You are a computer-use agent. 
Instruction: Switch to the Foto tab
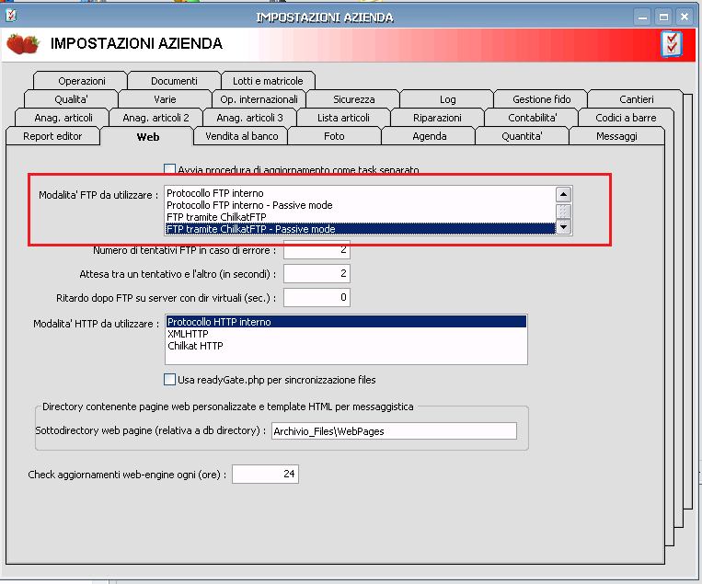(334, 136)
